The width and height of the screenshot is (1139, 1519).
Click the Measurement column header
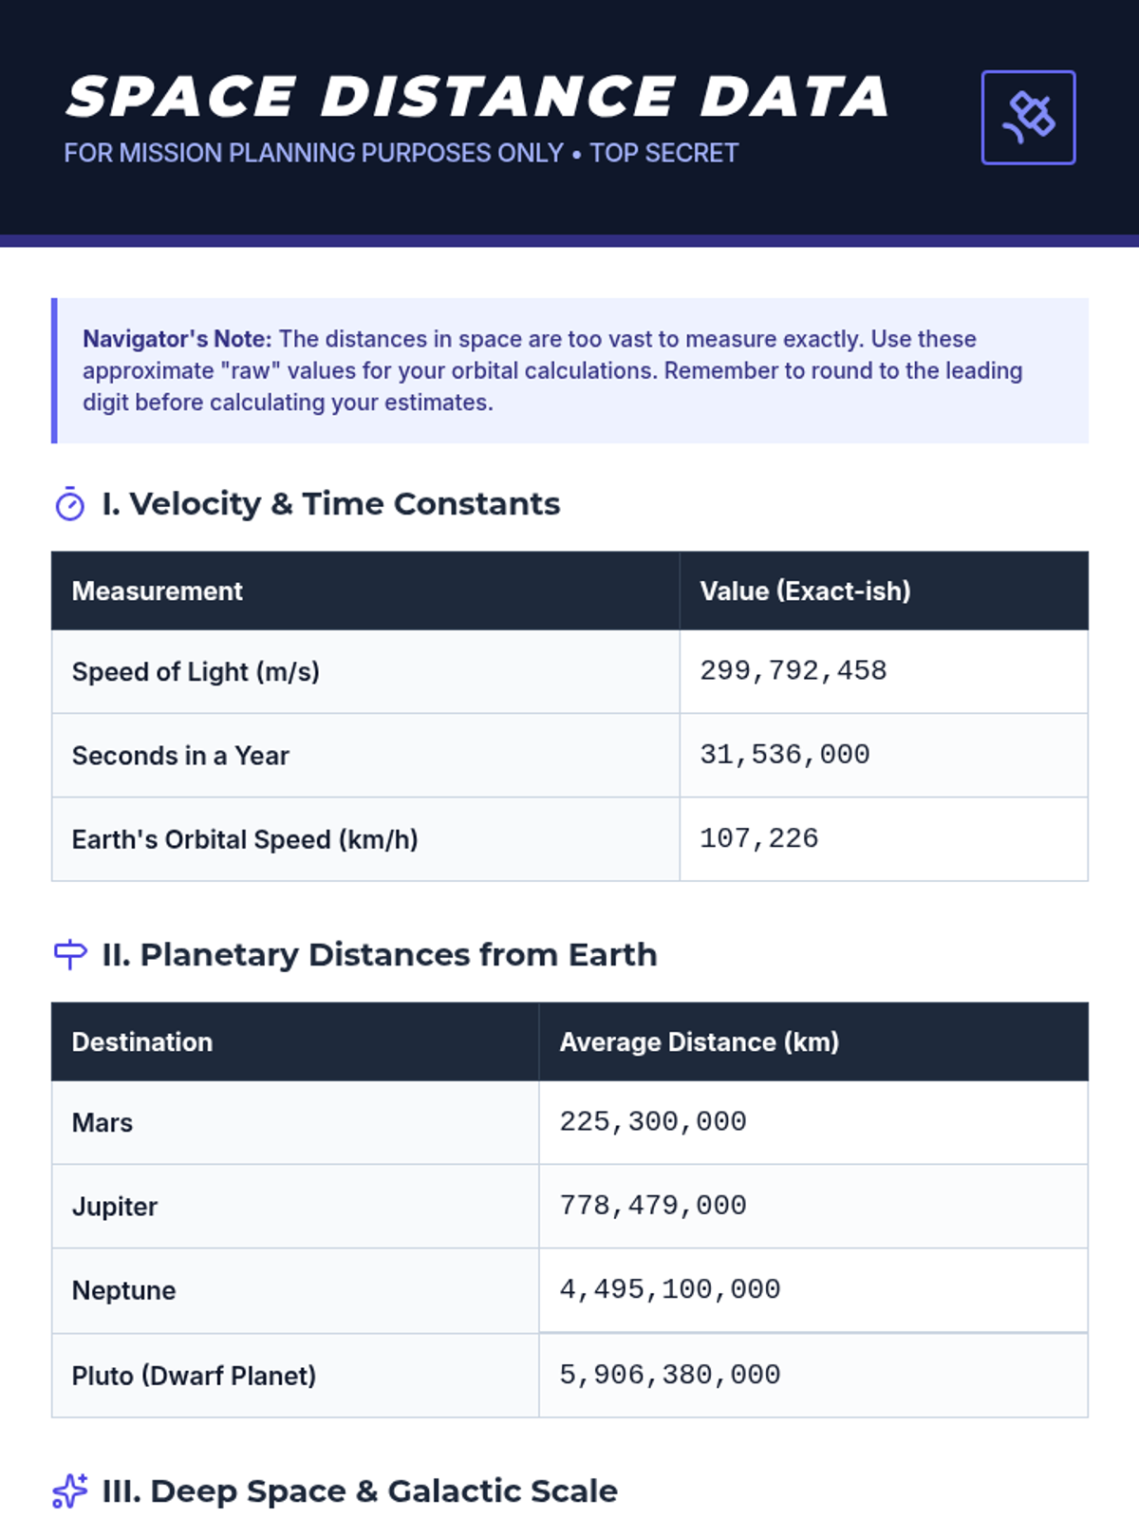point(158,591)
